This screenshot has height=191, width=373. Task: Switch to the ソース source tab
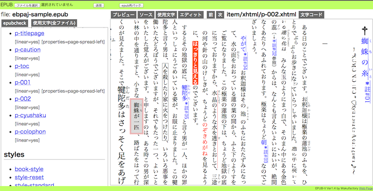click(146, 15)
